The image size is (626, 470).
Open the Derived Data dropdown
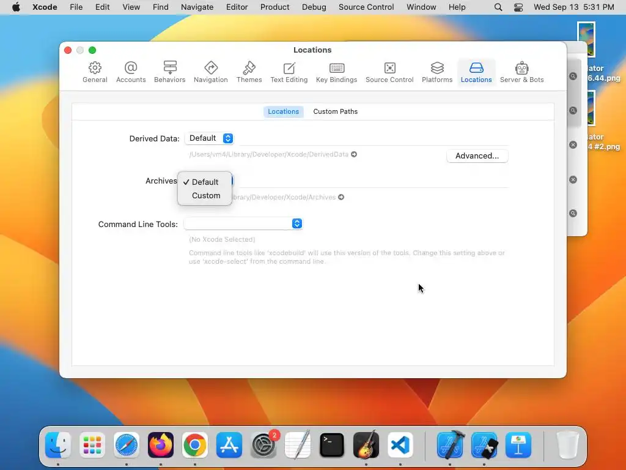209,138
